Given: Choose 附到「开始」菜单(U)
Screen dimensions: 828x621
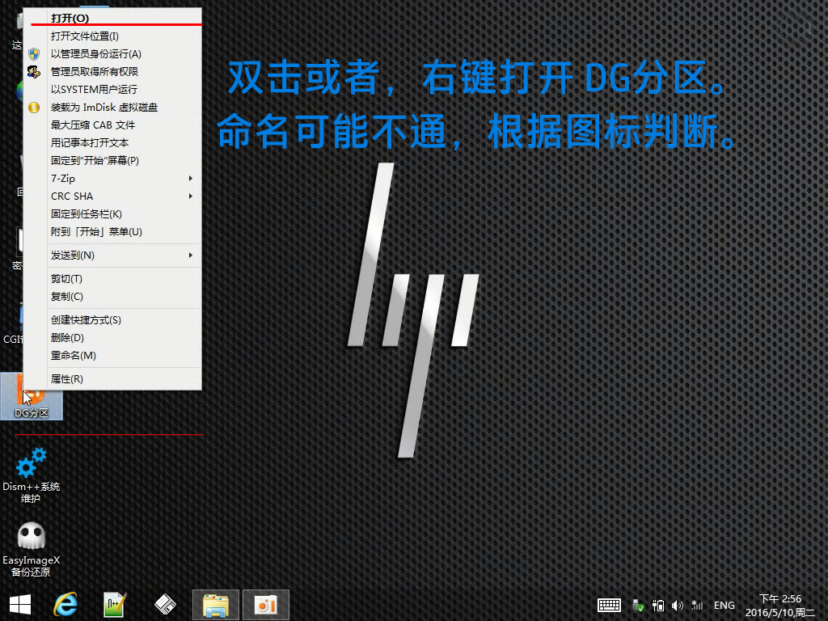Looking at the screenshot, I should click(x=112, y=232).
